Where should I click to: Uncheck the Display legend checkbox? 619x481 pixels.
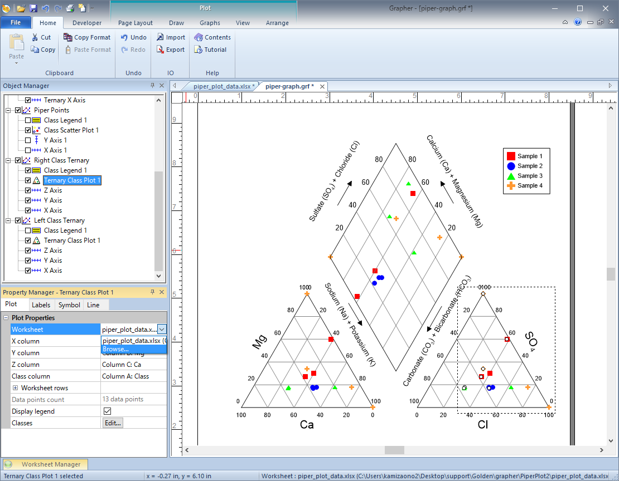click(x=107, y=411)
